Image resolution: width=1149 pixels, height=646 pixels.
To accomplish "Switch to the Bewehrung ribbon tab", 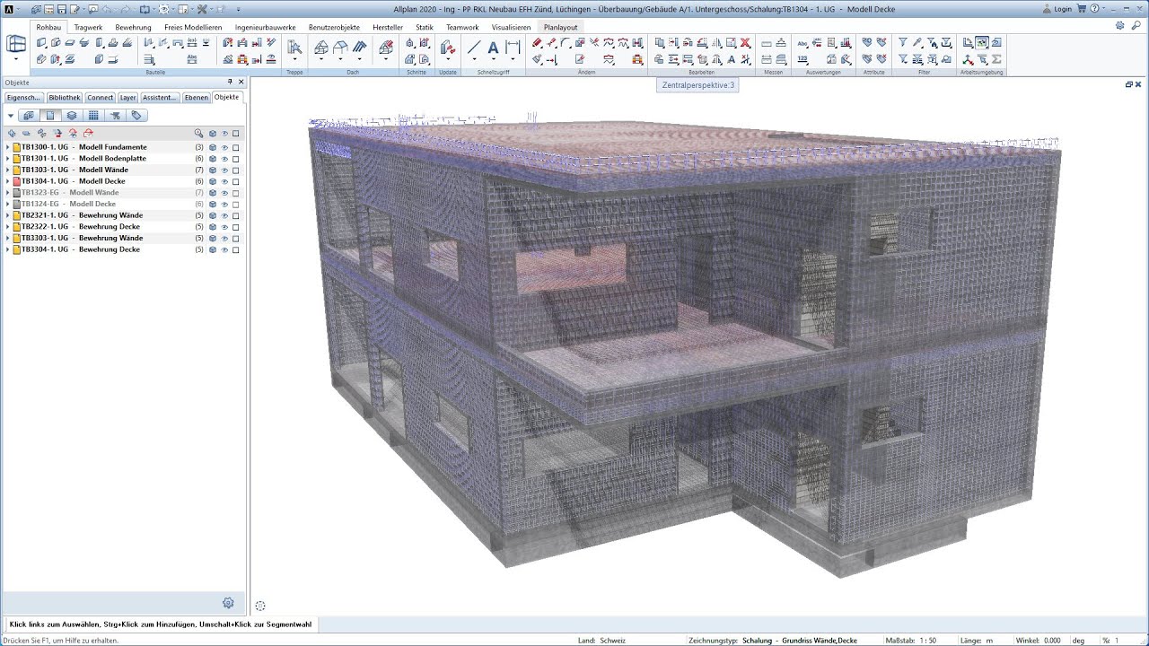I will coord(133,27).
